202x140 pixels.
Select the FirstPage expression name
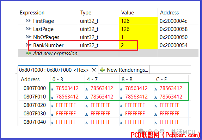click(44, 21)
